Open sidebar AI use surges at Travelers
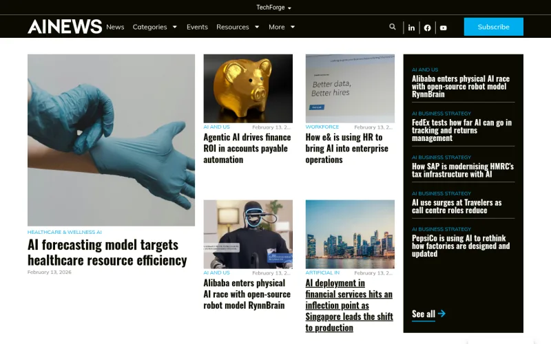Image resolution: width=551 pixels, height=344 pixels. pyautogui.click(x=457, y=206)
